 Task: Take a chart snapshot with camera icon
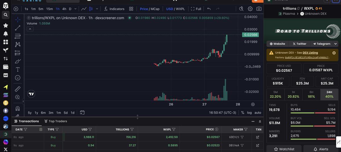pos(259,9)
